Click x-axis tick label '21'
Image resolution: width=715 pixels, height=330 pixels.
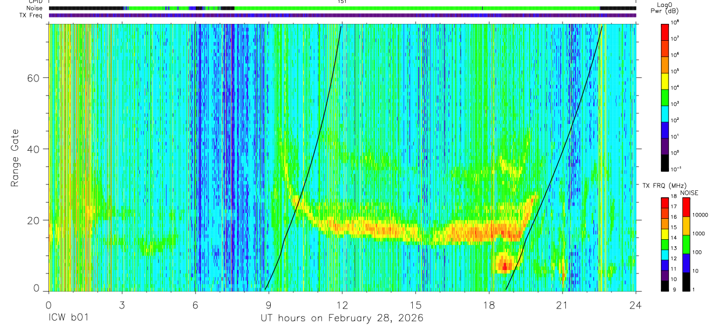[562, 304]
